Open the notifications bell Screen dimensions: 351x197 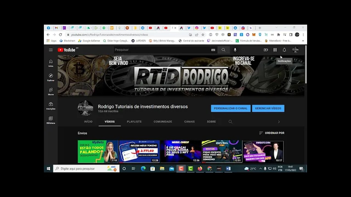(x=284, y=50)
